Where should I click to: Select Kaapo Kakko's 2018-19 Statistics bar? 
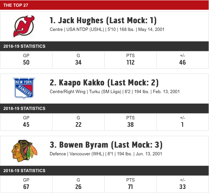coord(104,108)
